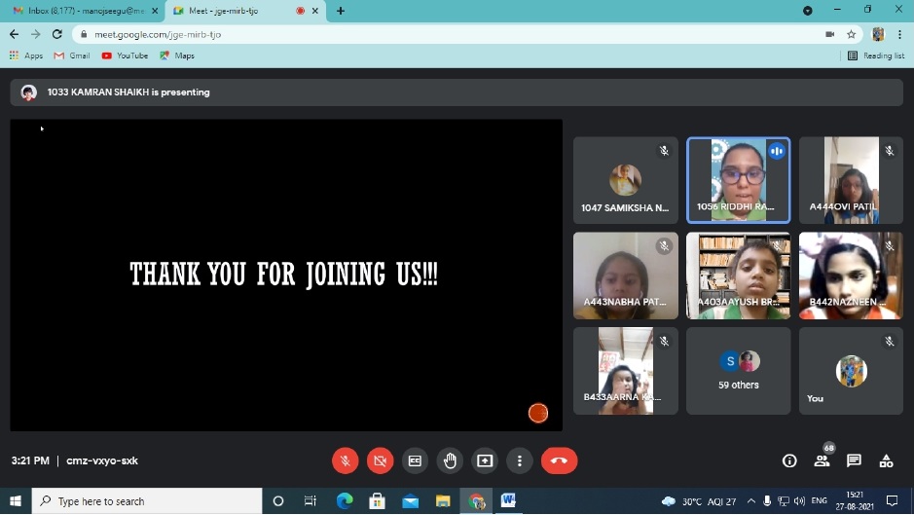Screen dimensions: 914x515
Task: Open the chat panel icon
Action: [x=854, y=460]
